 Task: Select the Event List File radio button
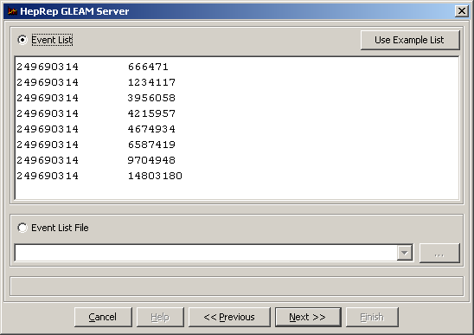pyautogui.click(x=22, y=228)
